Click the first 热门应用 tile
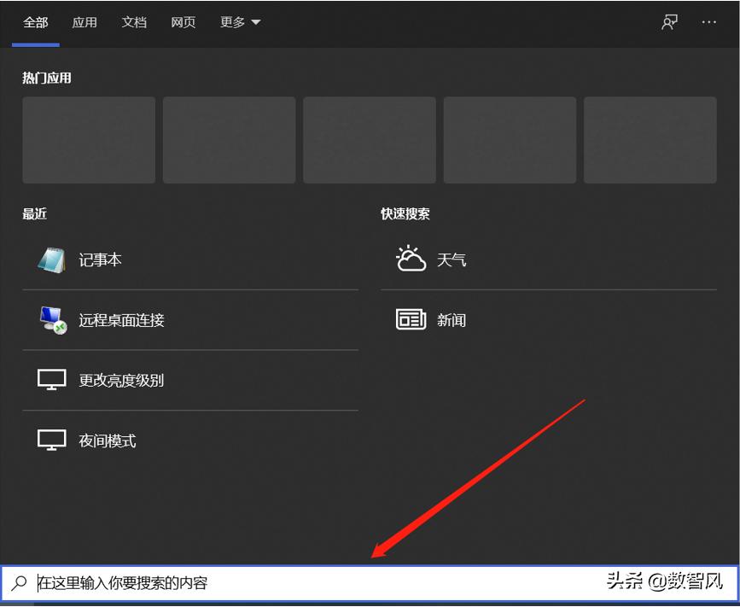Image resolution: width=740 pixels, height=607 pixels. [x=89, y=139]
